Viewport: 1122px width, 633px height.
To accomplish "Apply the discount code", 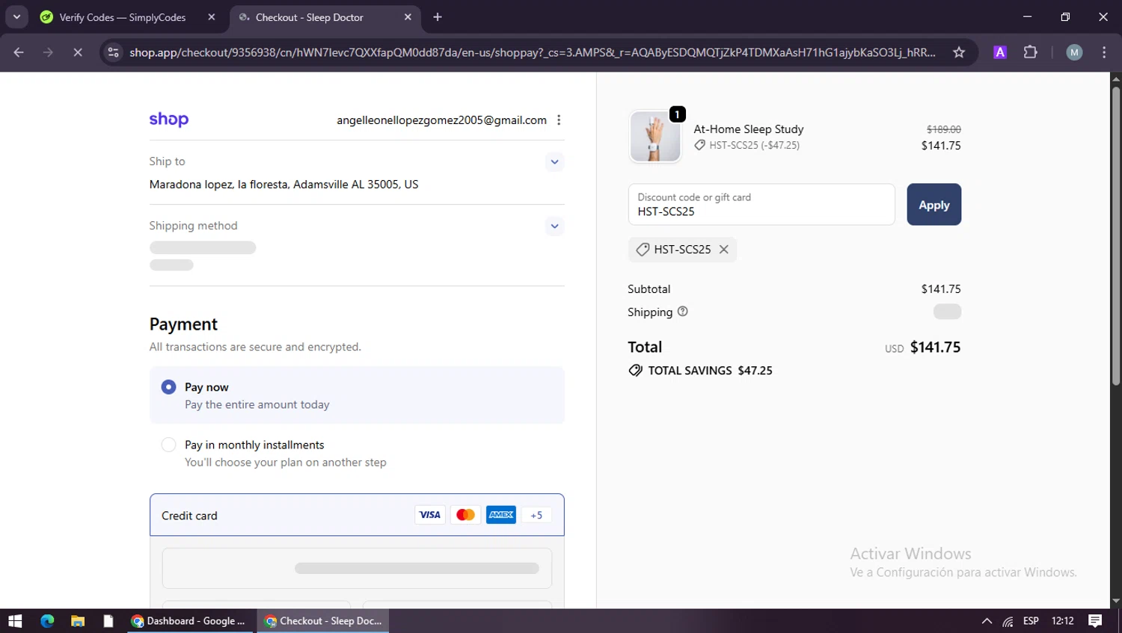I will 934,204.
